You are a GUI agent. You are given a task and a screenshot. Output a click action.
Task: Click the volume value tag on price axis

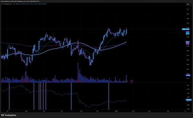coord(188,75)
